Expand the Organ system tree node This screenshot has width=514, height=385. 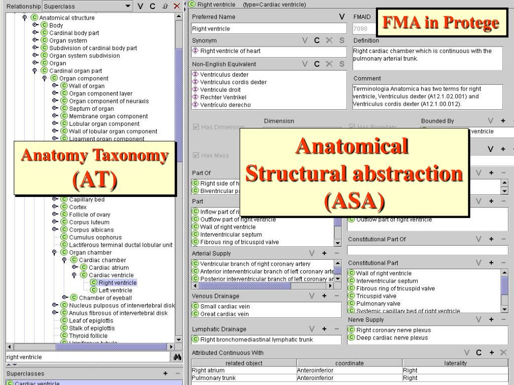click(x=35, y=40)
